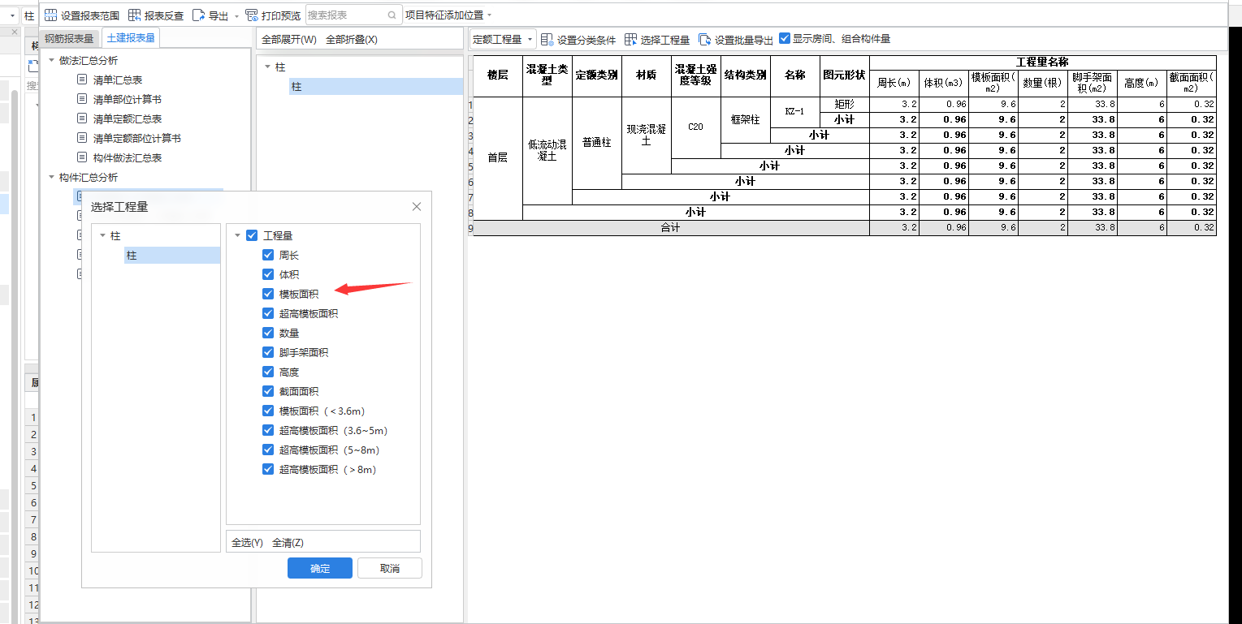Uncheck the 体积 checkbox
Screen dimensions: 1242x624
tap(268, 274)
